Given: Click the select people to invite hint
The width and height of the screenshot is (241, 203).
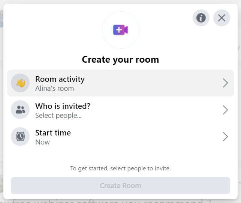Looking at the screenshot, I should (x=121, y=168).
